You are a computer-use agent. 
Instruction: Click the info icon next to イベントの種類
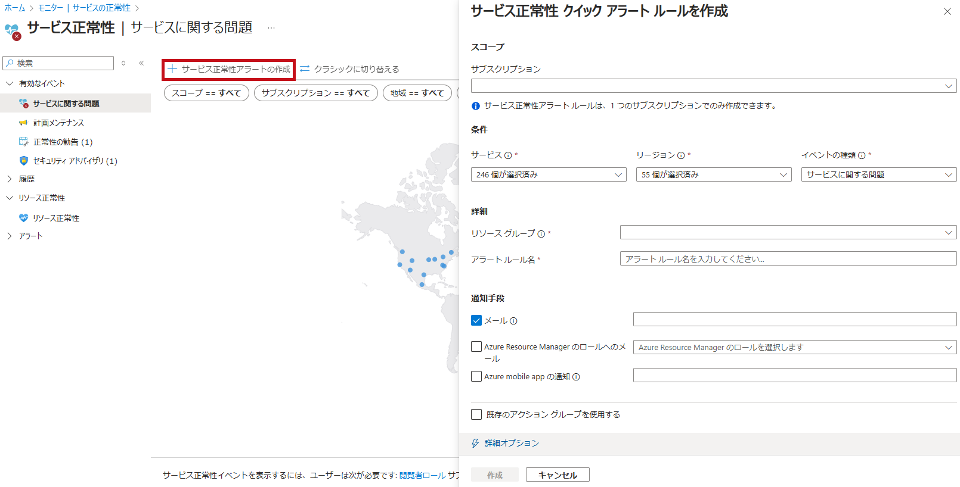(x=862, y=155)
